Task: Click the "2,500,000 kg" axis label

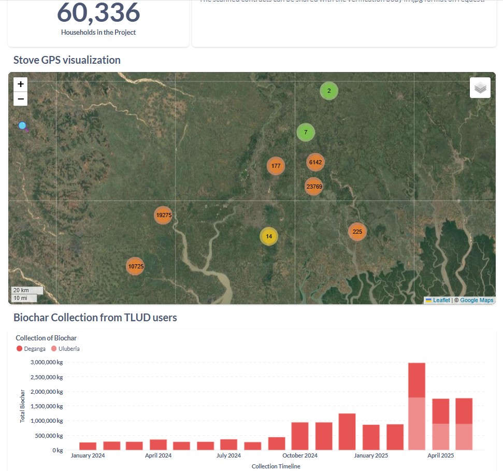Action: coord(47,377)
